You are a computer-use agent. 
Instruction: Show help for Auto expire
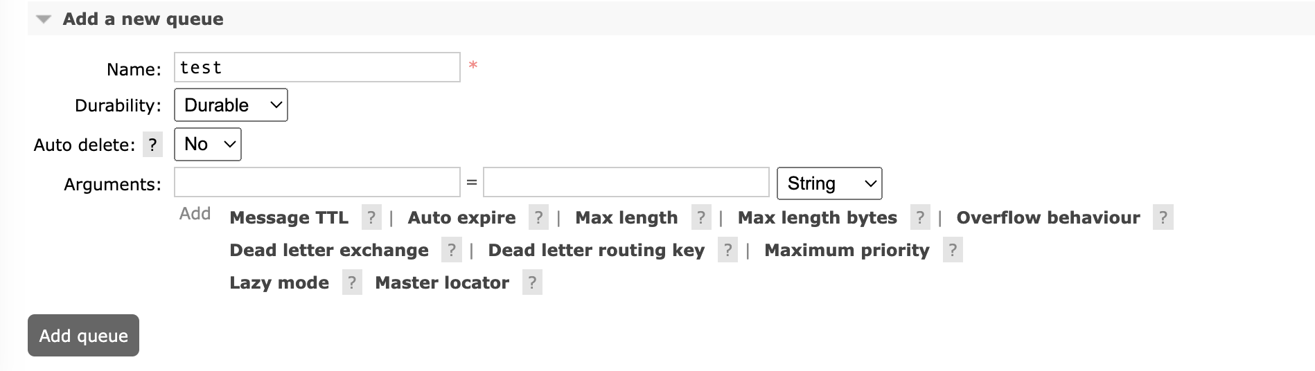click(x=538, y=217)
